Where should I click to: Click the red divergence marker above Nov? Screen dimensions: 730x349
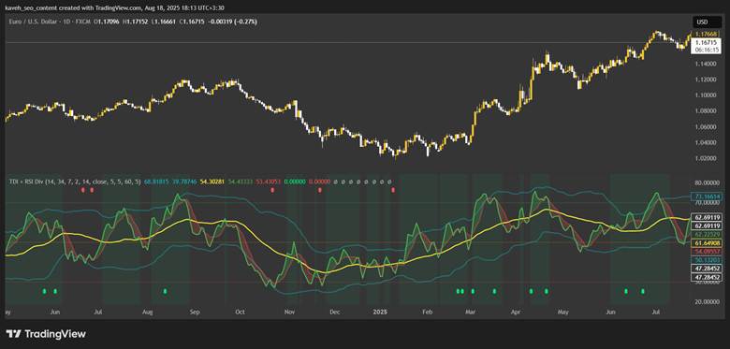tap(273, 190)
